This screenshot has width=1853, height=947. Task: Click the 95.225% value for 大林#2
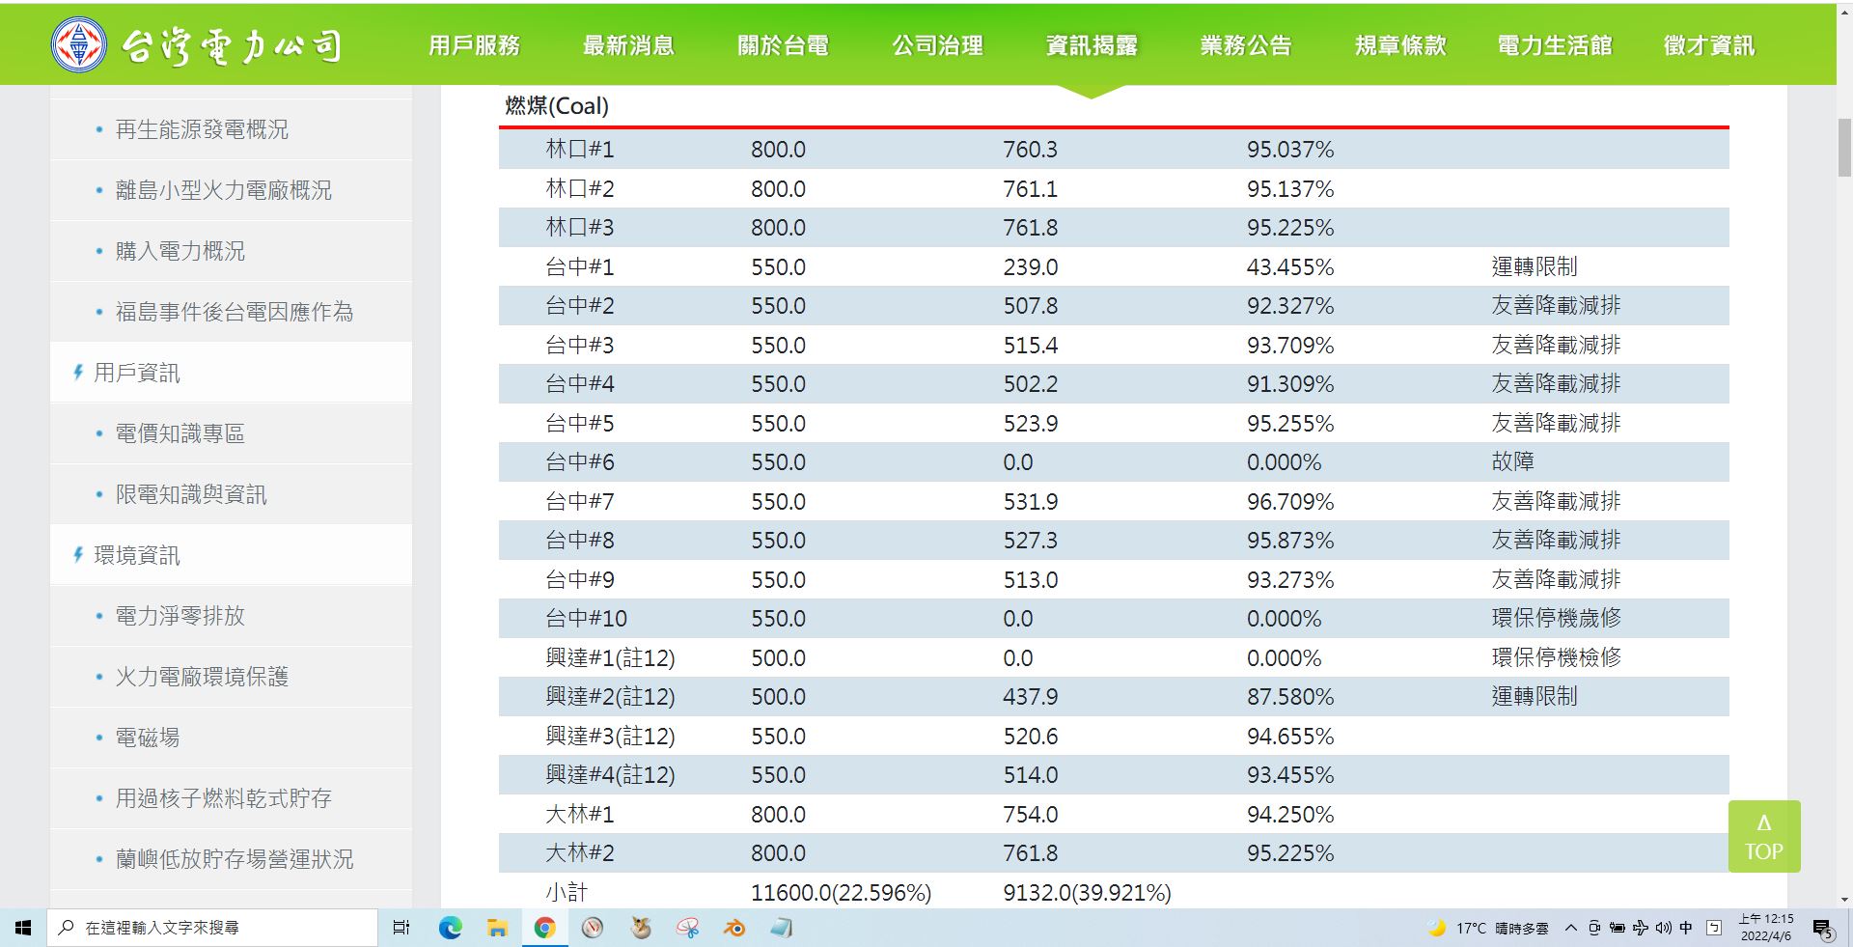coord(1290,853)
